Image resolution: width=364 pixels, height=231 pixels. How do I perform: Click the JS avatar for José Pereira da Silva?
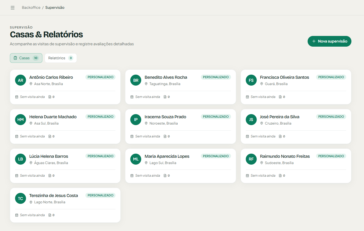(251, 120)
